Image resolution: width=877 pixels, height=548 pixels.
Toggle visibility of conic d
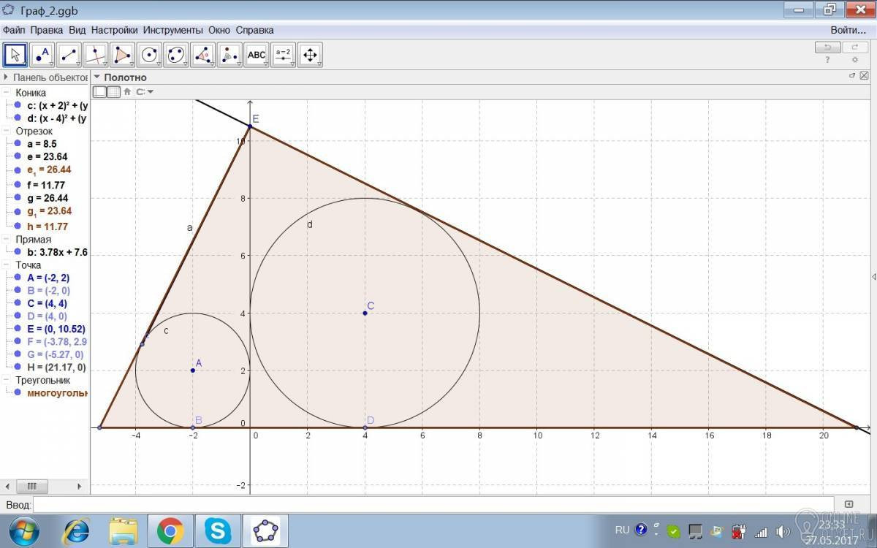(18, 118)
